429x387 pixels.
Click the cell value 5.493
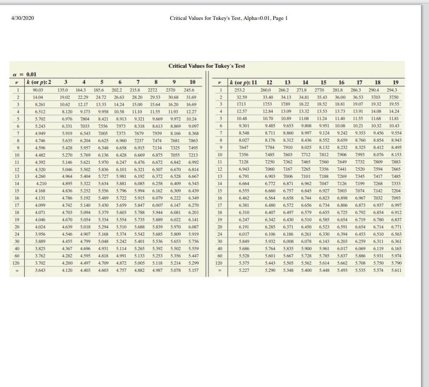click(342, 270)
